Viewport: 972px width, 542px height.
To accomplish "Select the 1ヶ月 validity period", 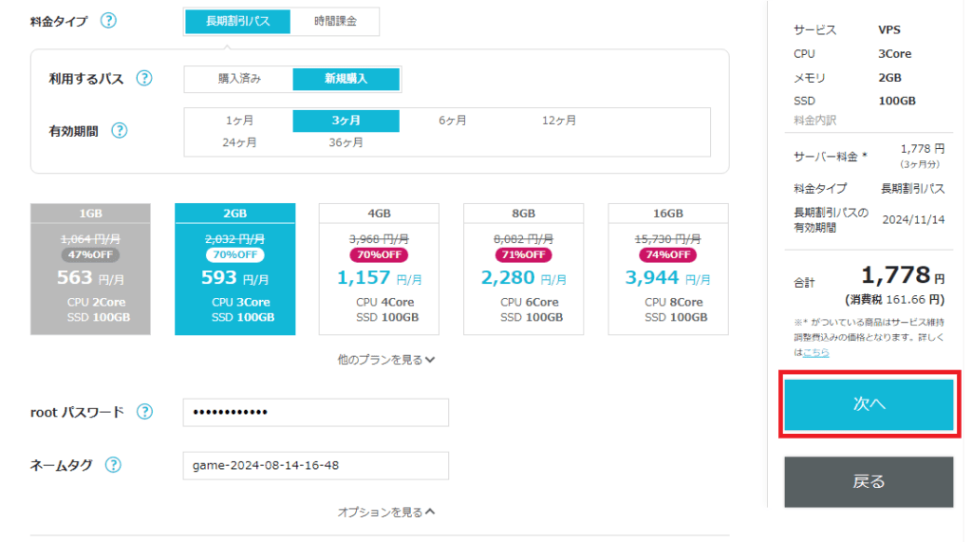I will click(239, 121).
